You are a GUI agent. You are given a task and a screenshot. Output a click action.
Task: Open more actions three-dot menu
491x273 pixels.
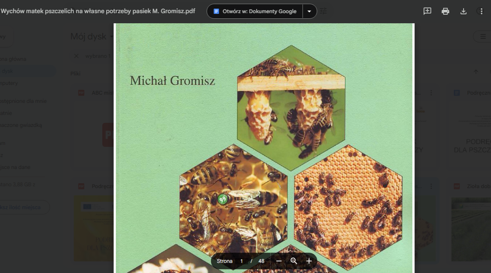point(481,11)
